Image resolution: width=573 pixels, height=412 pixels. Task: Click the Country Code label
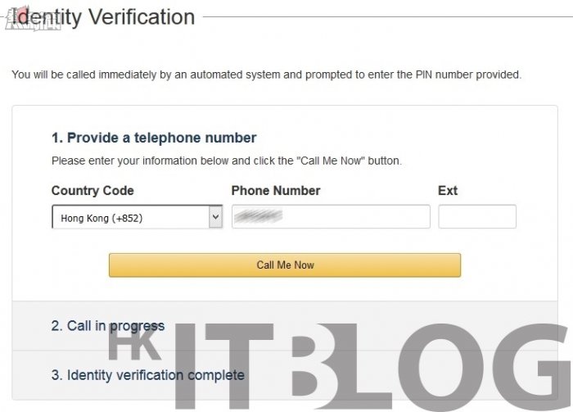[x=92, y=191]
